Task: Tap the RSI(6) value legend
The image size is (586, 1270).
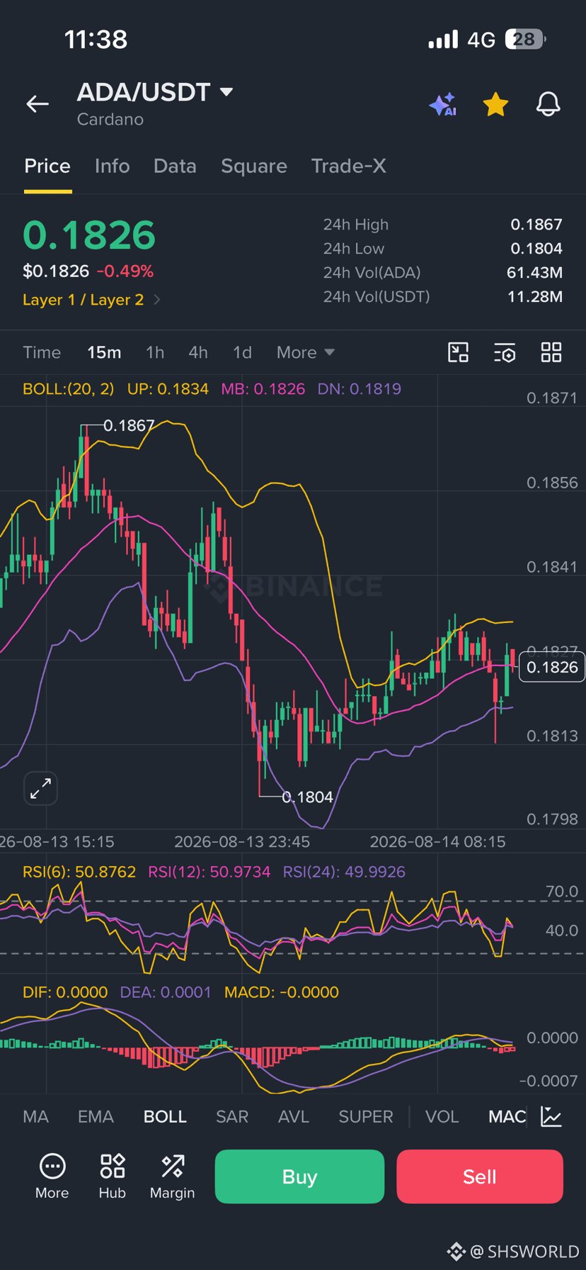Action: tap(79, 872)
